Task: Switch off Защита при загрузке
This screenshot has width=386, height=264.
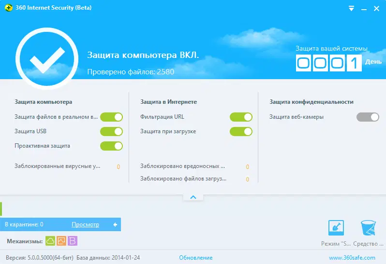Action: 241,132
